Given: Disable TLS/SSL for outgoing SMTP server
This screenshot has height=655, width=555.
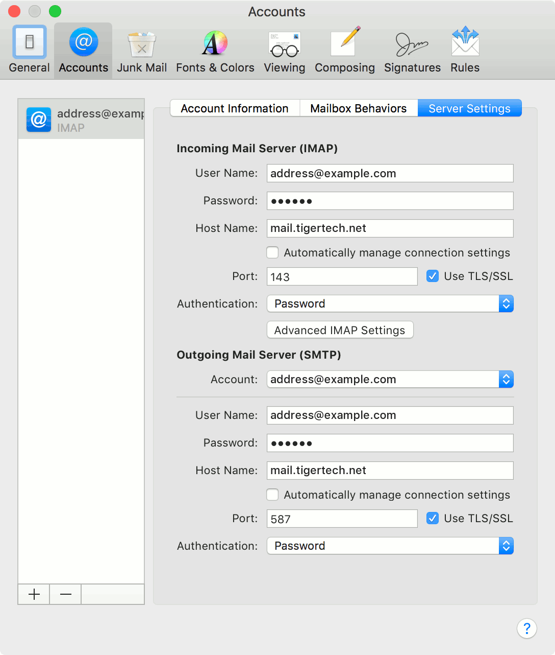Looking at the screenshot, I should [432, 518].
